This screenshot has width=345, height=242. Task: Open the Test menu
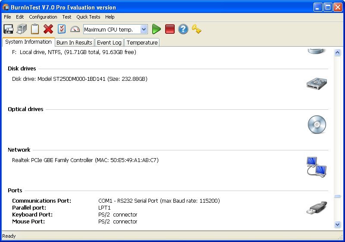click(67, 17)
